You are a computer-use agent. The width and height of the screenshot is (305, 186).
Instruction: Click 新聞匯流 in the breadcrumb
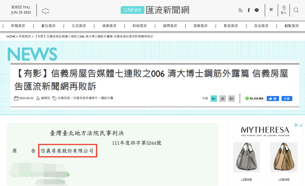[25, 36]
